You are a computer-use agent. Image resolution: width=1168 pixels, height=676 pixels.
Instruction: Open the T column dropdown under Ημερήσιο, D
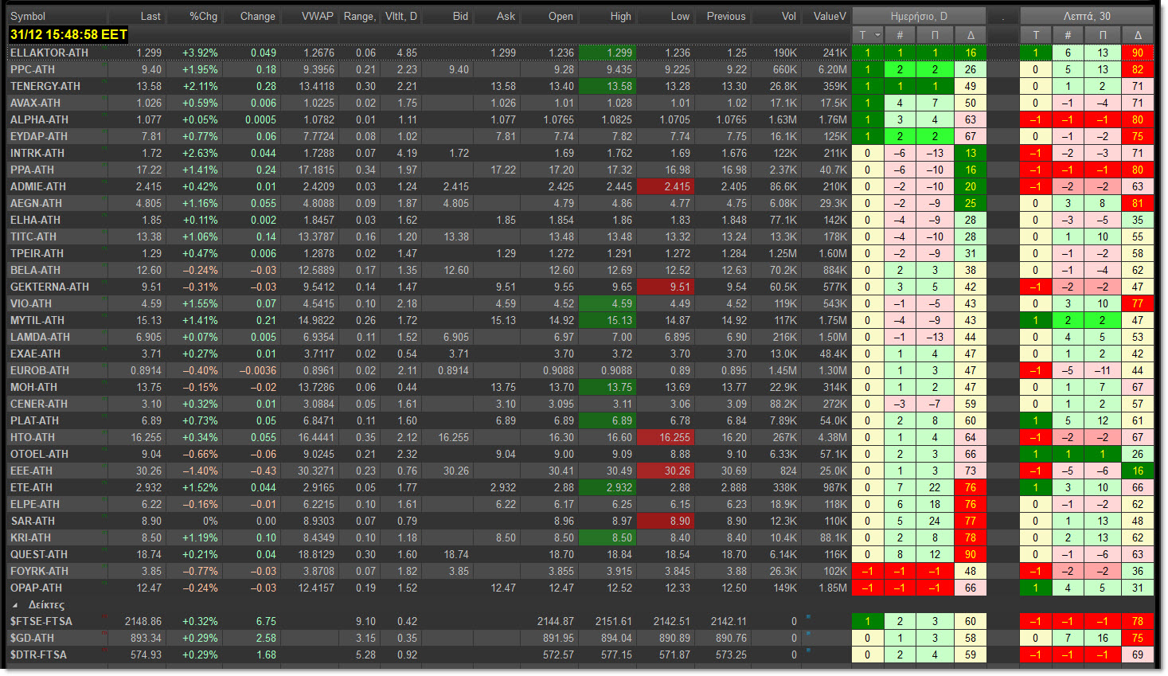pos(877,35)
